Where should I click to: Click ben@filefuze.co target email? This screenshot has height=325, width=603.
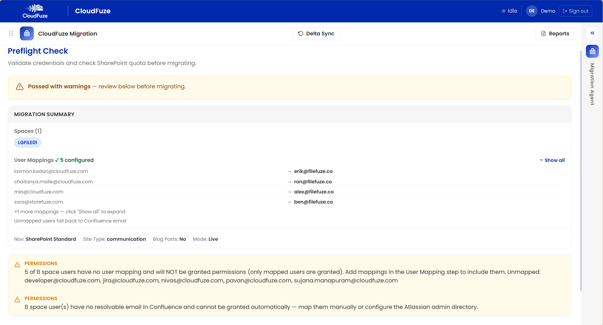[x=314, y=202]
